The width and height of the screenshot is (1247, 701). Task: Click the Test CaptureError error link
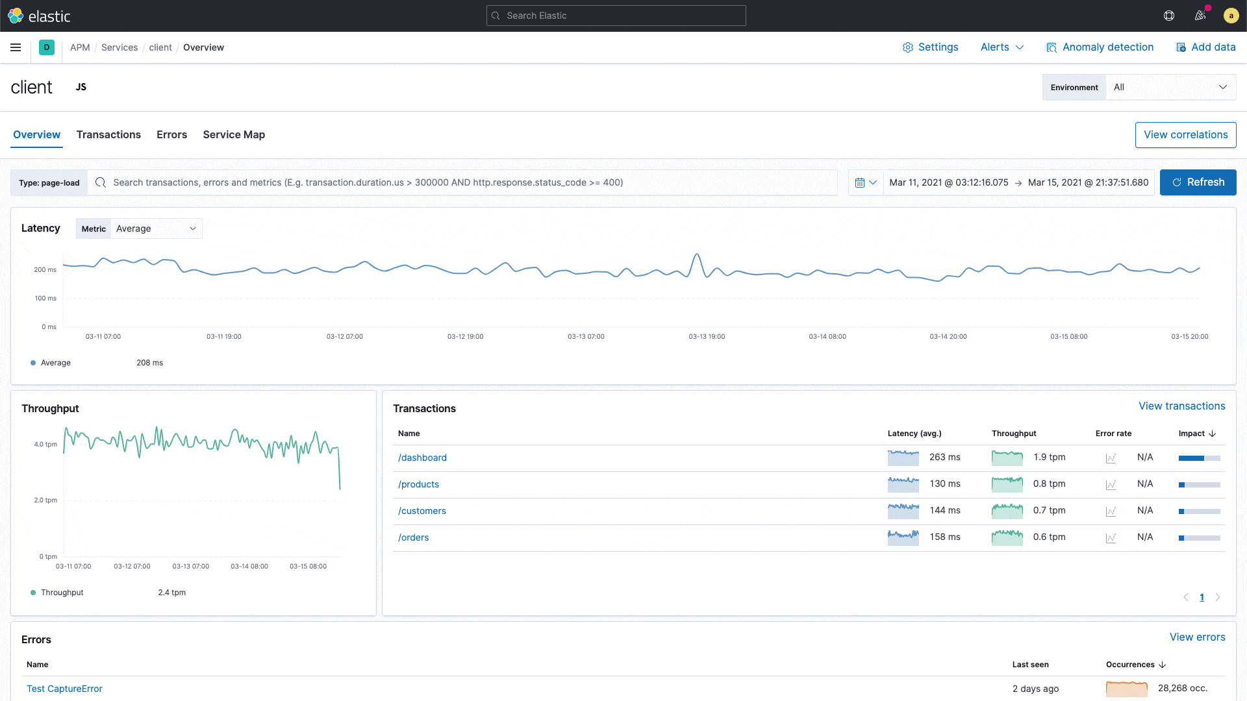point(64,688)
